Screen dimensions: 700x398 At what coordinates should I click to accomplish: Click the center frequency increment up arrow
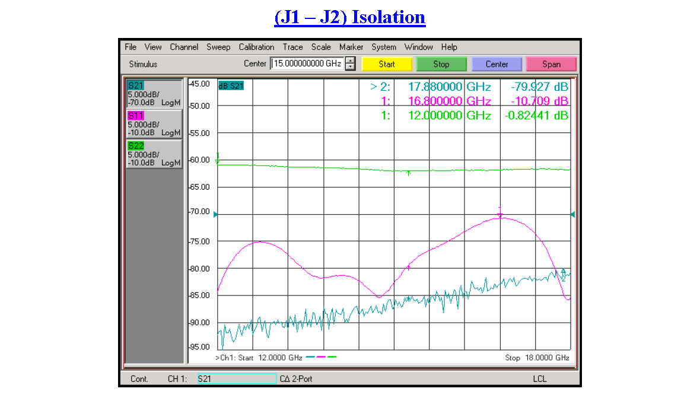click(350, 61)
